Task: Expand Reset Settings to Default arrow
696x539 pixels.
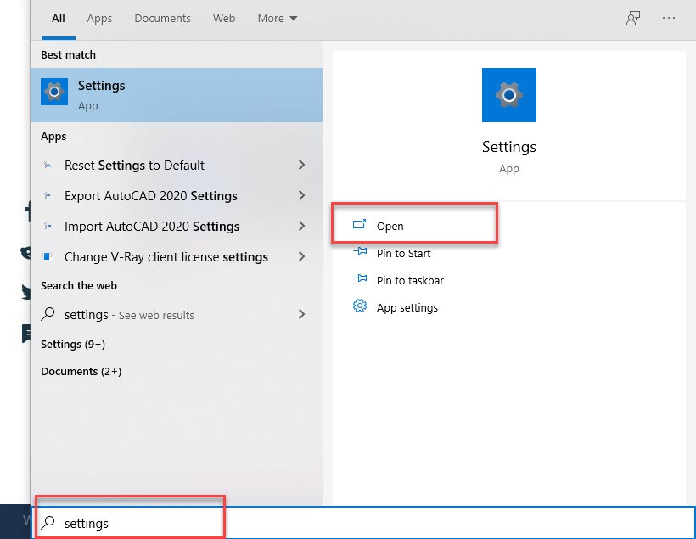Action: tap(302, 166)
